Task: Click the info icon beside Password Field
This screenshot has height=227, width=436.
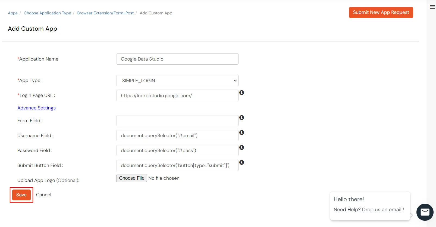Action: click(241, 147)
